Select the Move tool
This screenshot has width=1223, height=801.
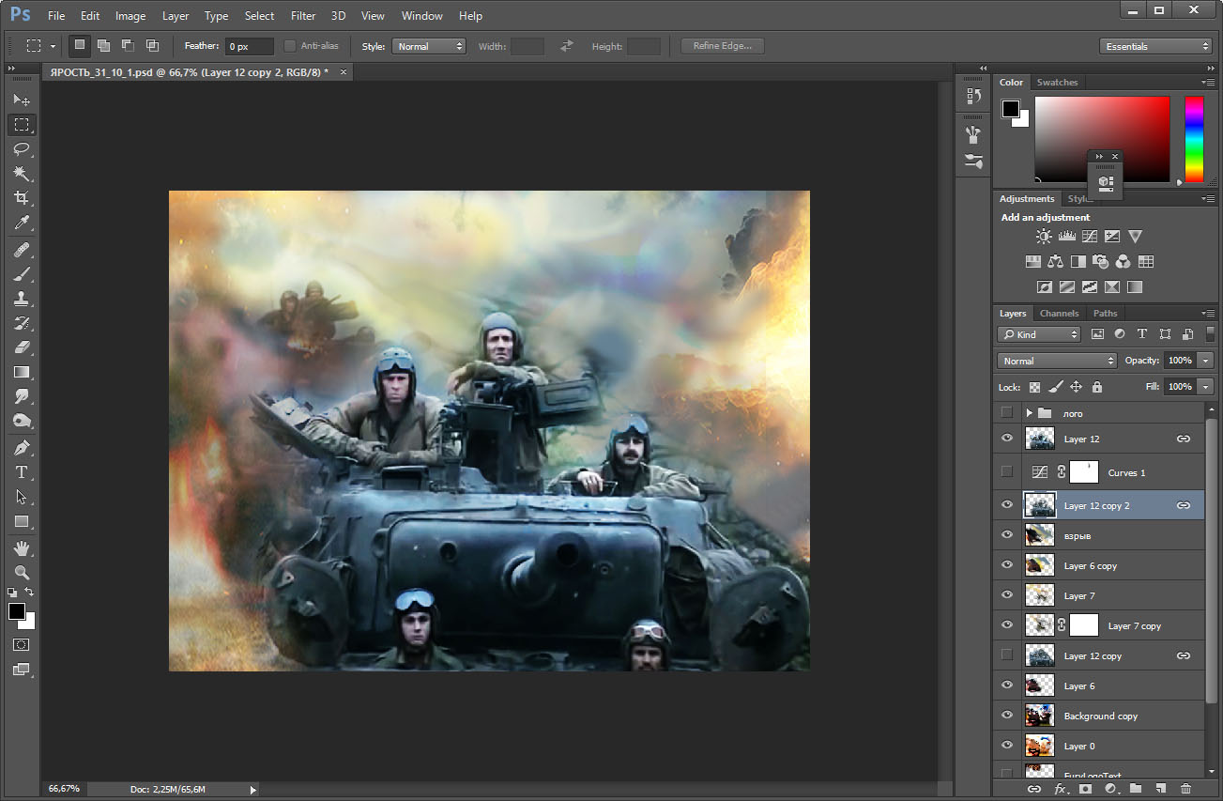click(22, 100)
